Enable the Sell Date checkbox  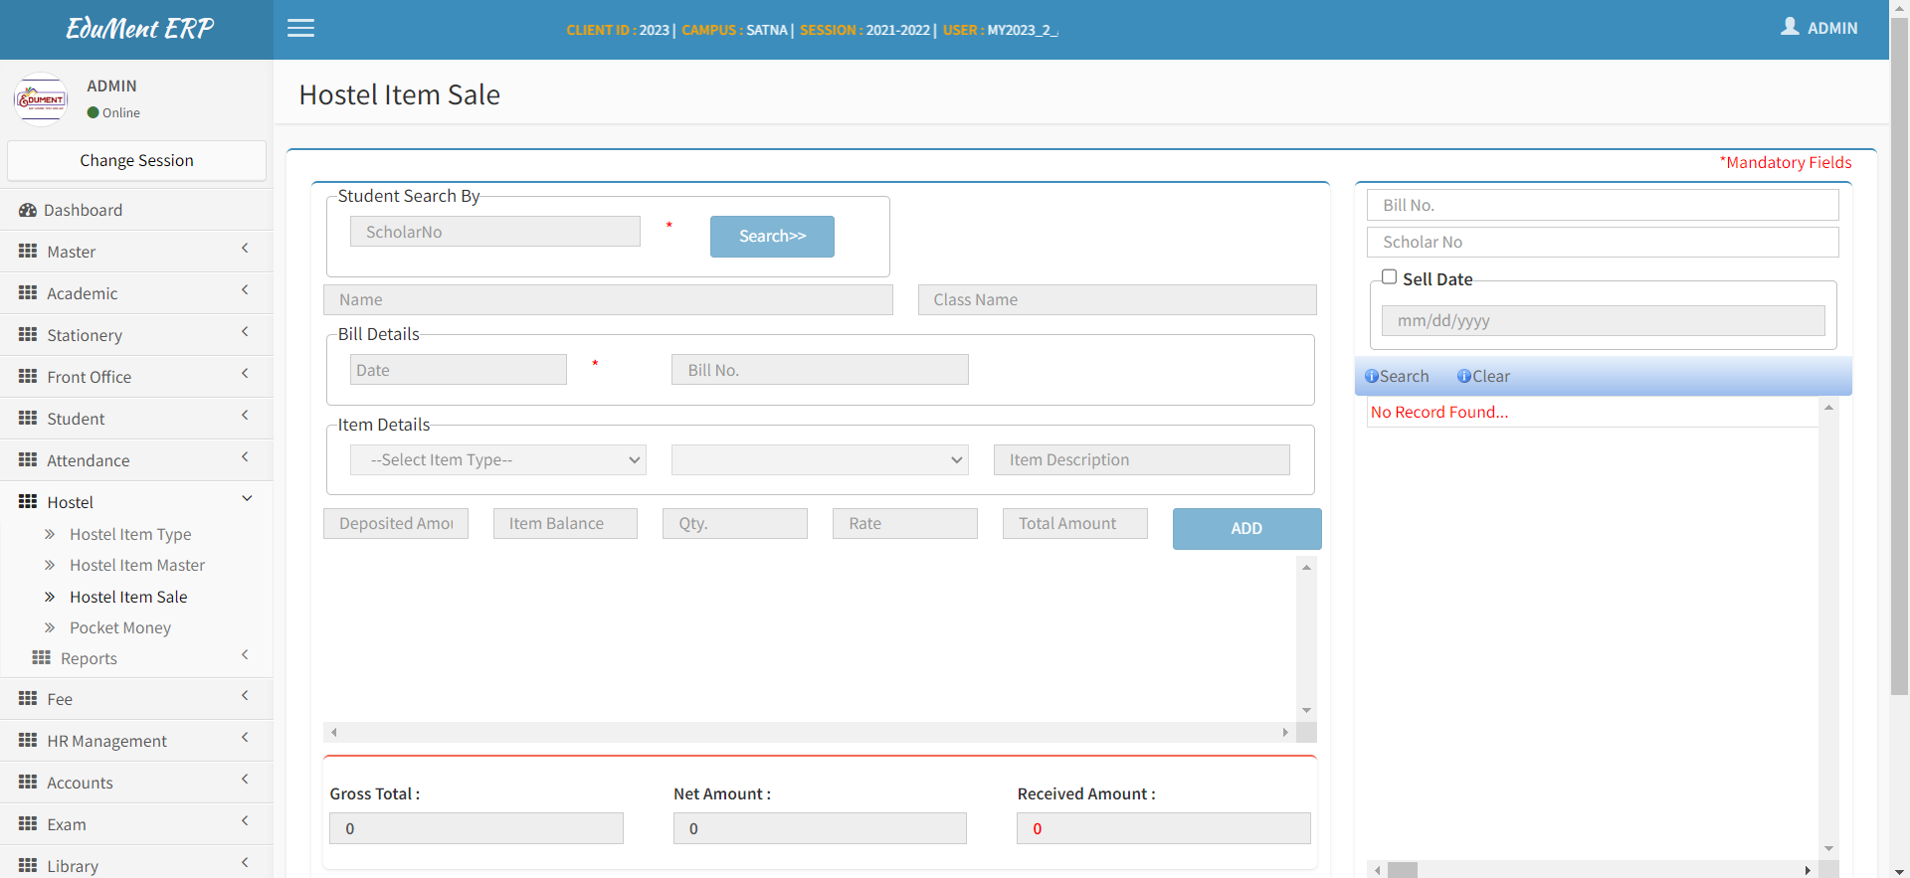1389,277
